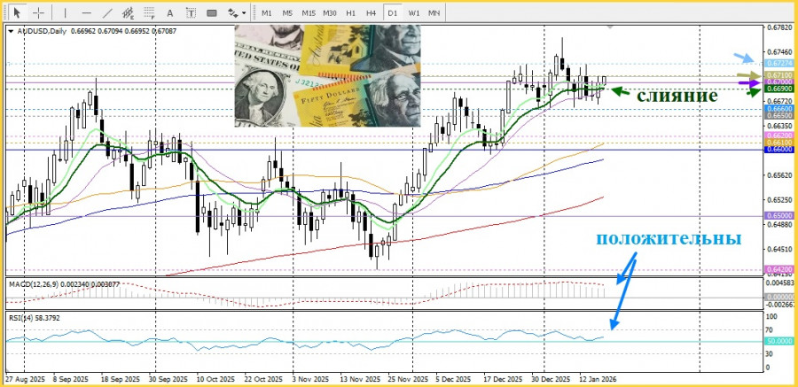Select the arrow cursor tool
Image resolution: width=798 pixels, height=387 pixels.
point(17,13)
